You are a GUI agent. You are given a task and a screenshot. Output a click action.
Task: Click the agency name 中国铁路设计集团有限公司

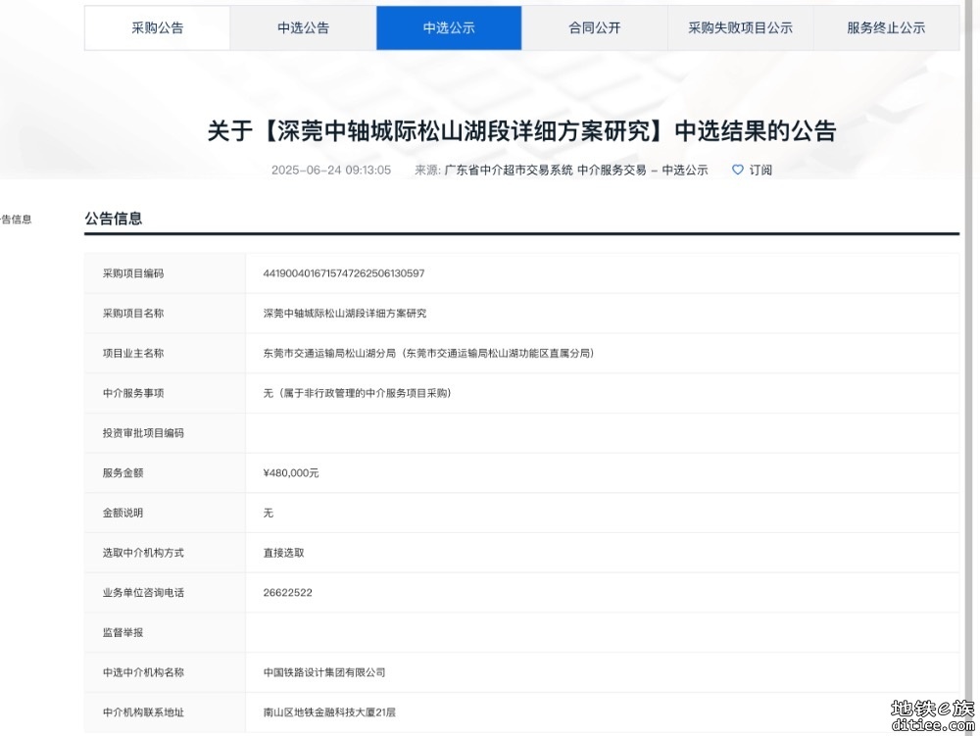tap(324, 673)
